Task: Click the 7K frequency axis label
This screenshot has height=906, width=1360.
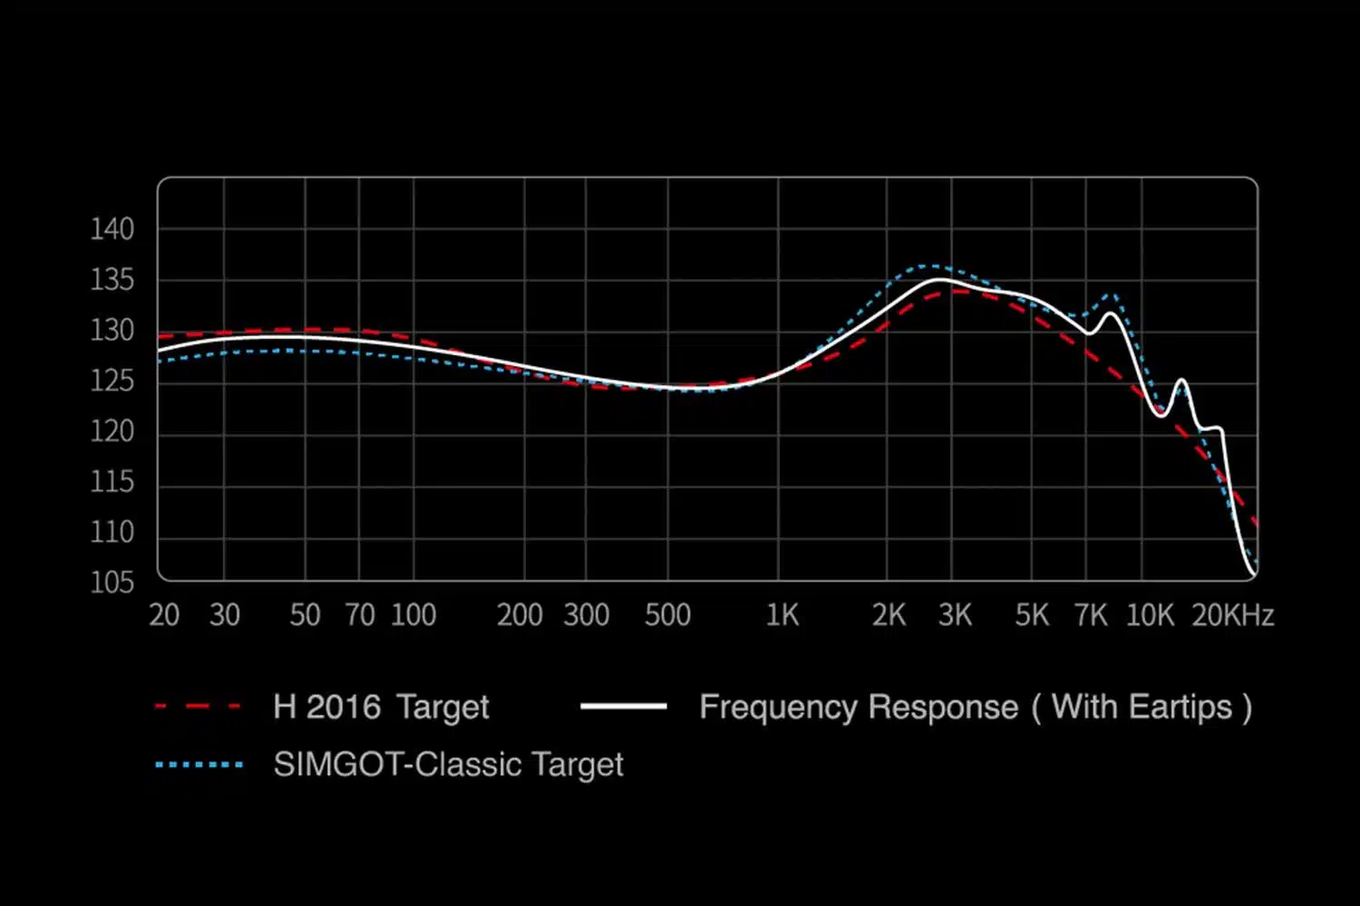Action: (x=1091, y=615)
